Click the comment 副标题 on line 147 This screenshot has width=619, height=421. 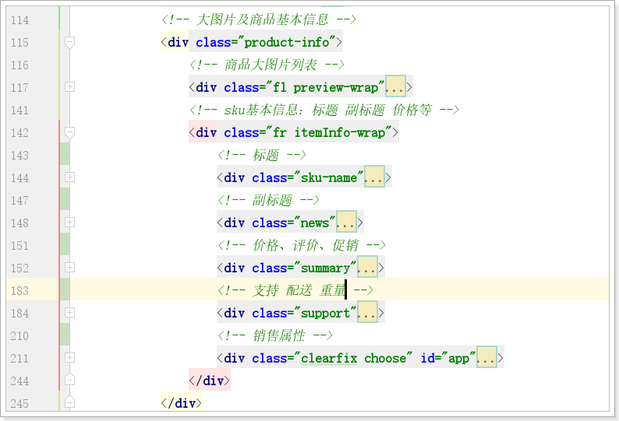268,200
